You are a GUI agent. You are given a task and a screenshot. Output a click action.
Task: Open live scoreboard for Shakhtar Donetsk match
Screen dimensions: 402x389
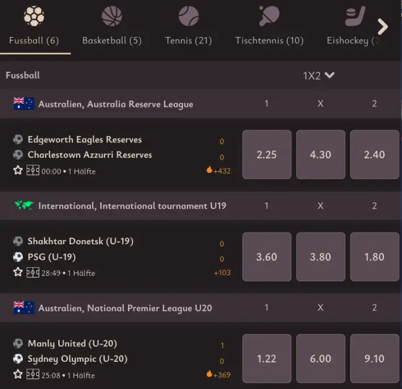[33, 273]
